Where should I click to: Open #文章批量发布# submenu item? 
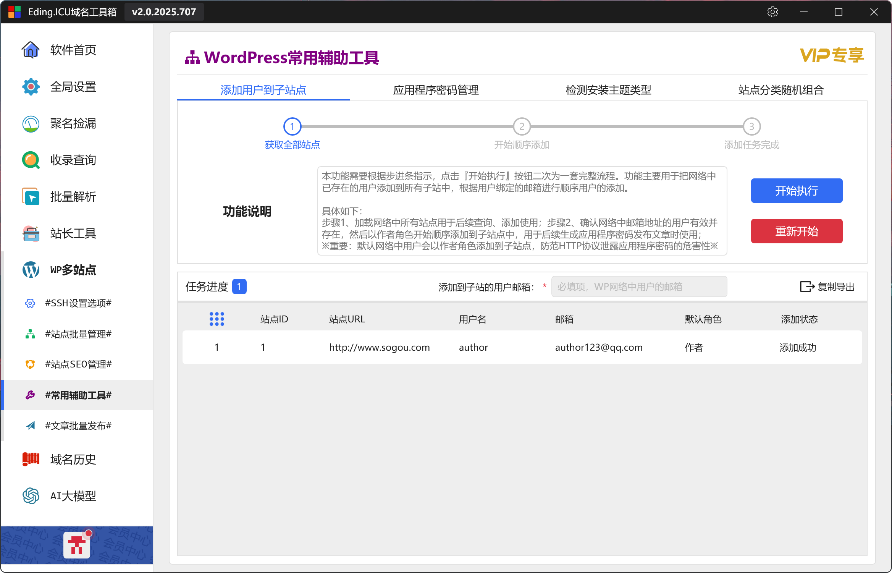(x=78, y=426)
